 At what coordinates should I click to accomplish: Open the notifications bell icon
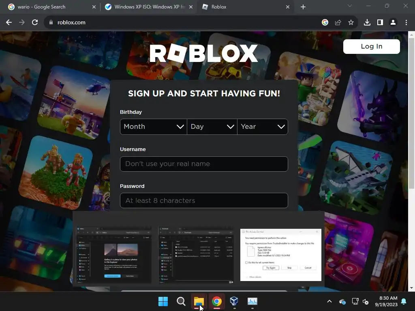[x=404, y=301]
